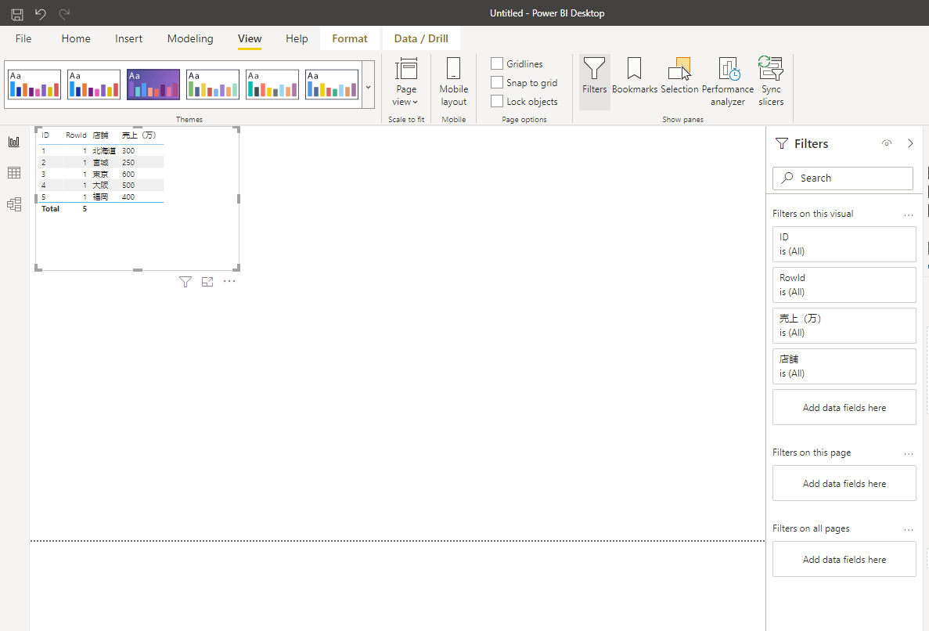Switch to Data view in sidebar

(14, 173)
